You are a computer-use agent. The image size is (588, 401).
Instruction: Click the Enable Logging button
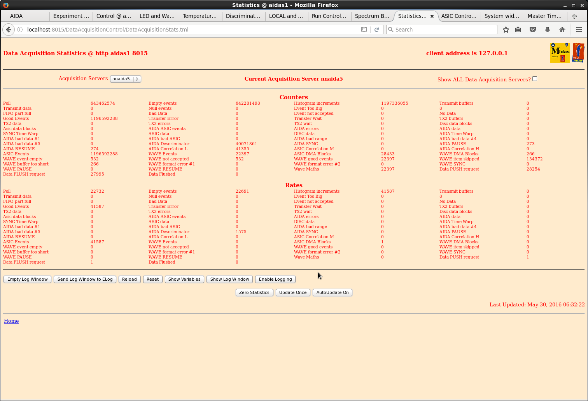275,279
